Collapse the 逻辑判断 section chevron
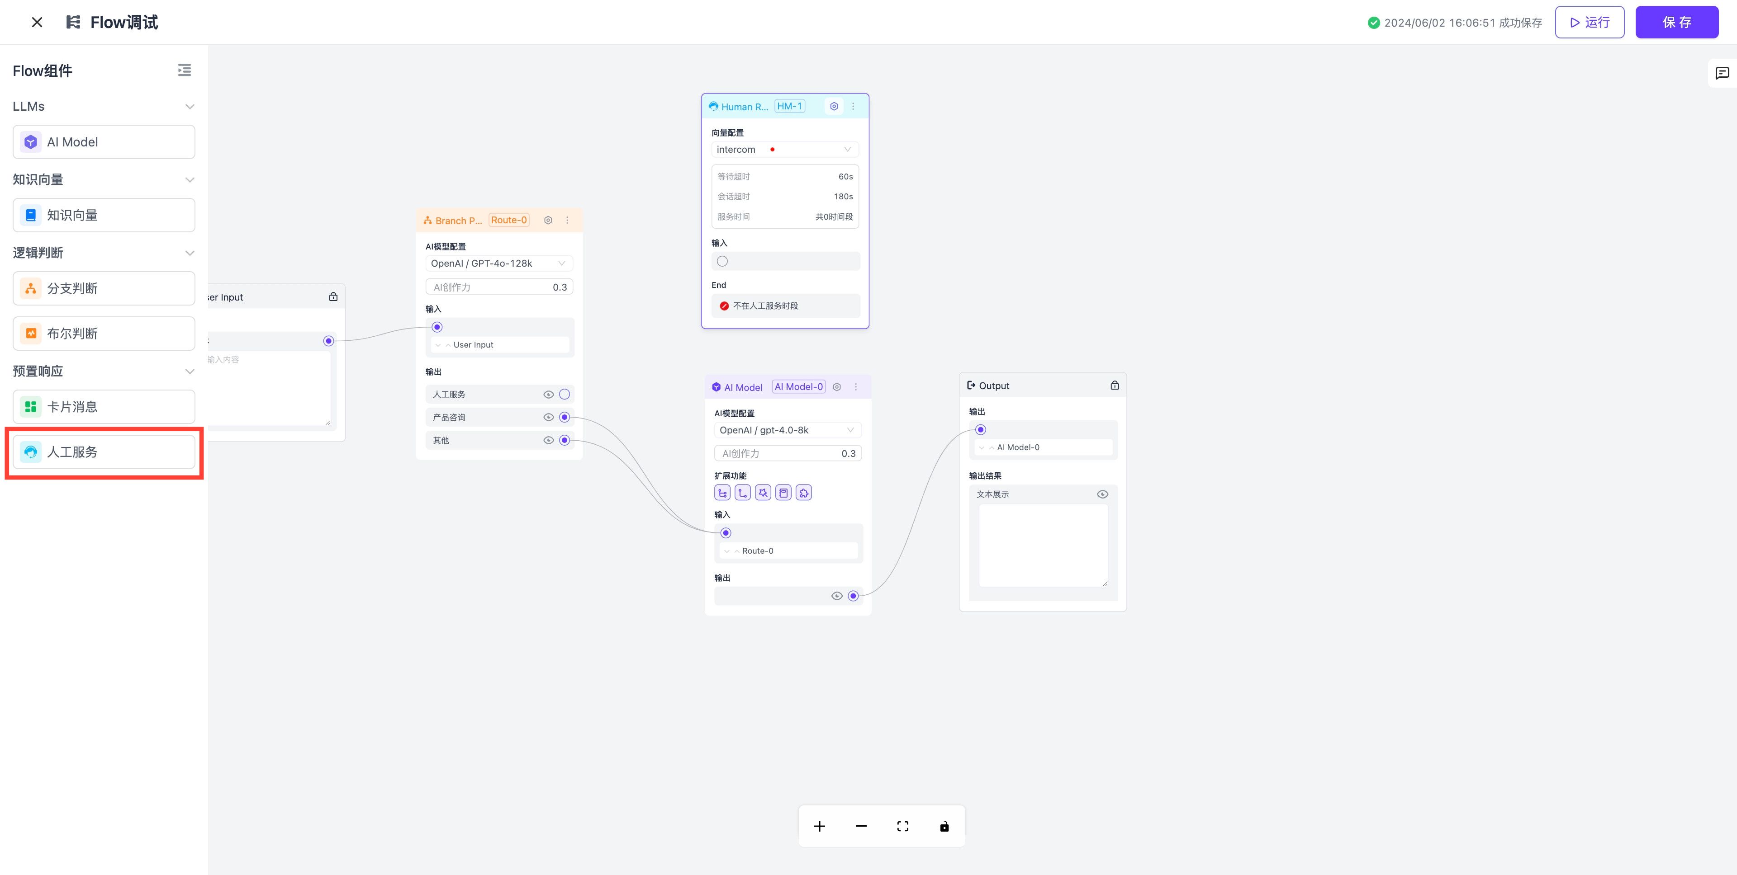Image resolution: width=1737 pixels, height=875 pixels. (190, 253)
